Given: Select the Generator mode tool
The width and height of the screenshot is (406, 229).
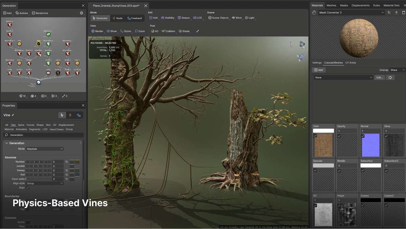Looking at the screenshot, I should (100, 18).
